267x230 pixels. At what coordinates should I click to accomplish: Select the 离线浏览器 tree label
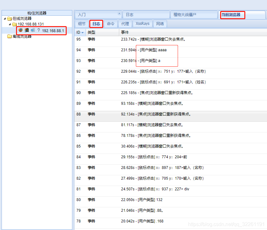click(22, 36)
